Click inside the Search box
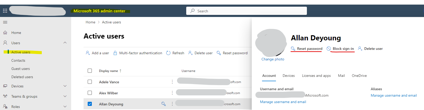Viewport: 424px width, 110px height. coord(247,11)
